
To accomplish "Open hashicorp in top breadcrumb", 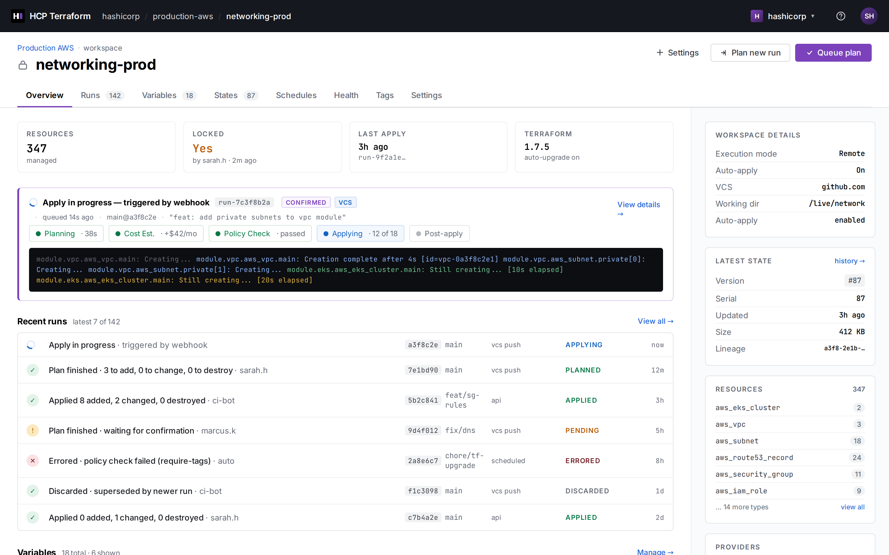I will pos(121,16).
